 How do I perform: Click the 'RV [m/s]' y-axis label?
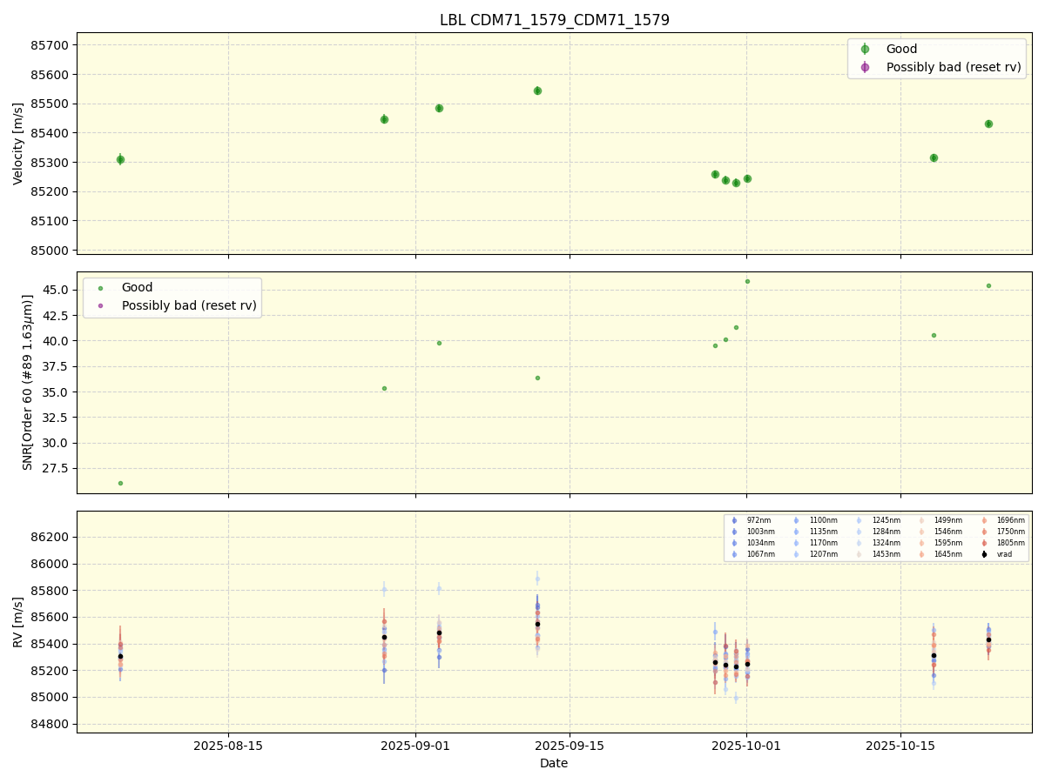coord(18,621)
